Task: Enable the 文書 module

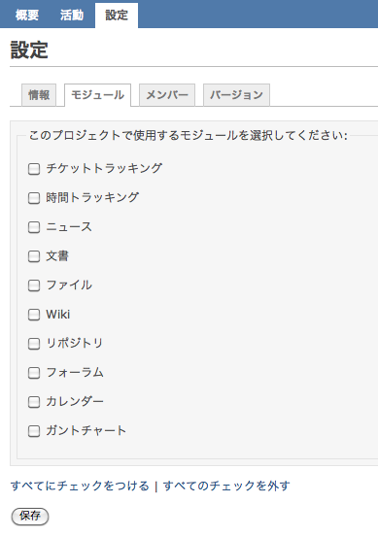Action: (x=34, y=256)
